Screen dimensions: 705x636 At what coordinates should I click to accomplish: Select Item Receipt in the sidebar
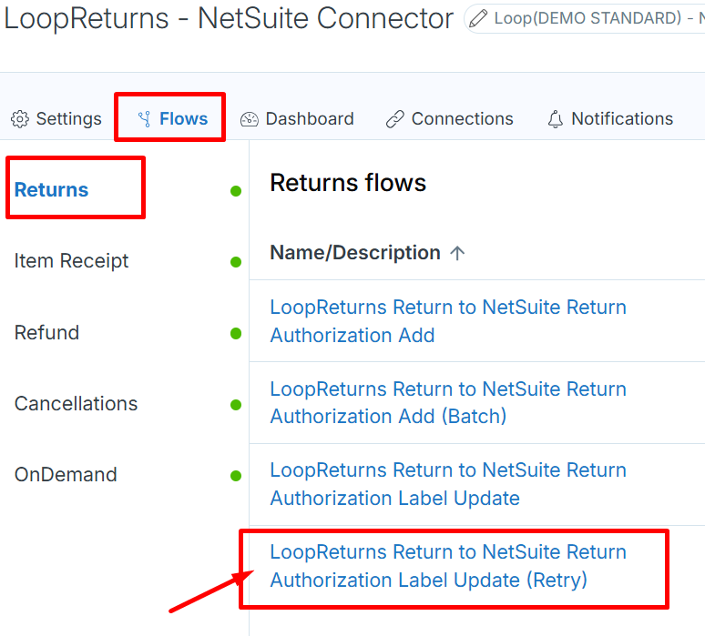pos(71,261)
